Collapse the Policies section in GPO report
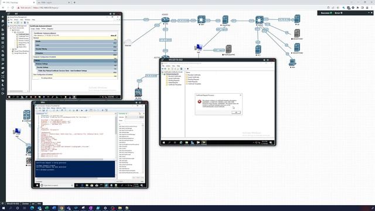This screenshot has height=211, width=375. 75,60
